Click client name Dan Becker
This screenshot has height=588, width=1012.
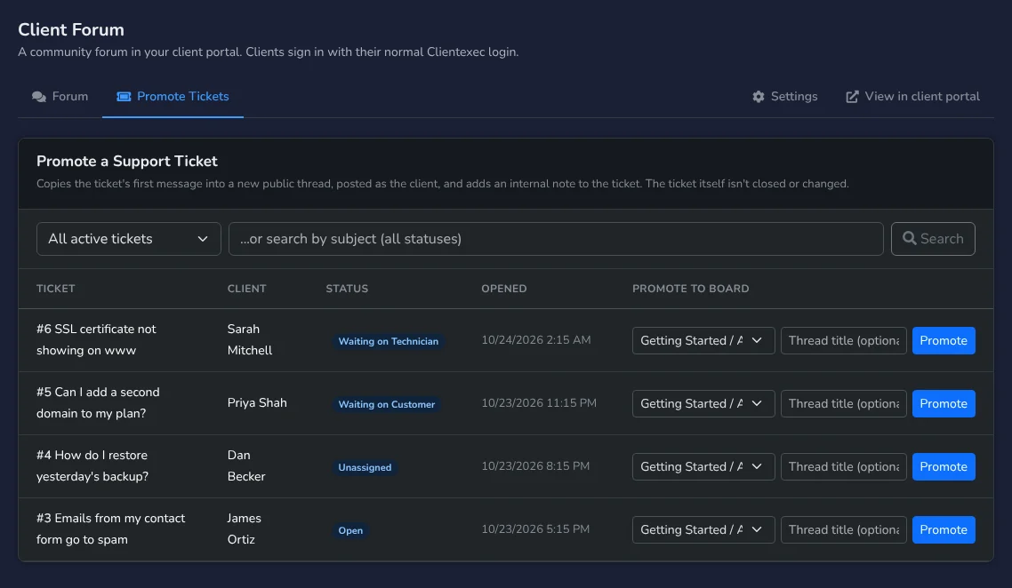tap(246, 466)
